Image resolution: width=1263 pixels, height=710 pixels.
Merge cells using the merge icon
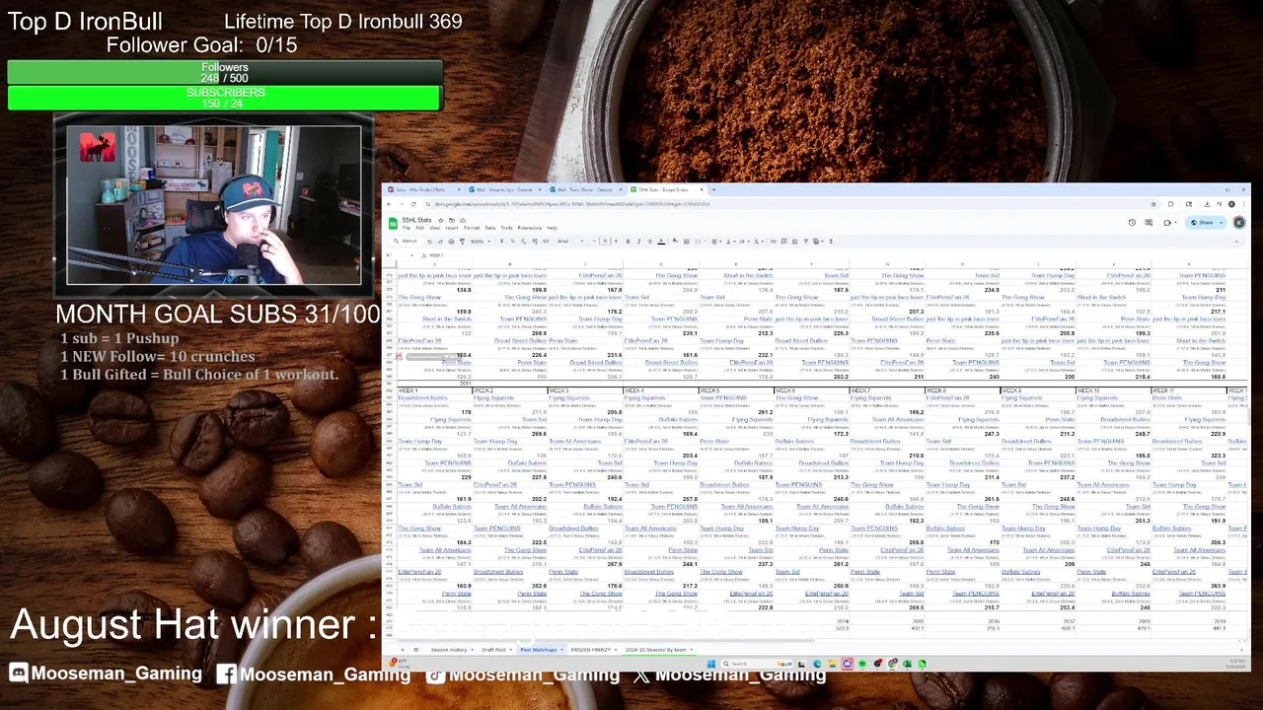(x=699, y=241)
